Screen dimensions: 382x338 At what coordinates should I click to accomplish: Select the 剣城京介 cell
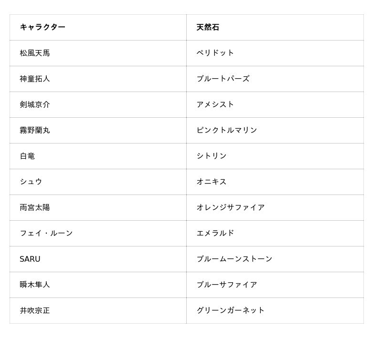(x=35, y=104)
